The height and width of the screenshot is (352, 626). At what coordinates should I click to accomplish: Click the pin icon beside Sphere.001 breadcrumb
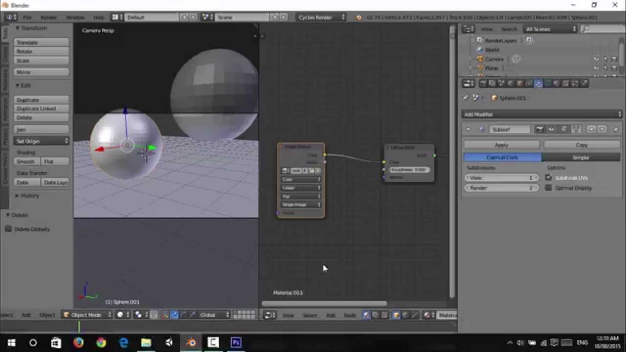[x=466, y=98]
